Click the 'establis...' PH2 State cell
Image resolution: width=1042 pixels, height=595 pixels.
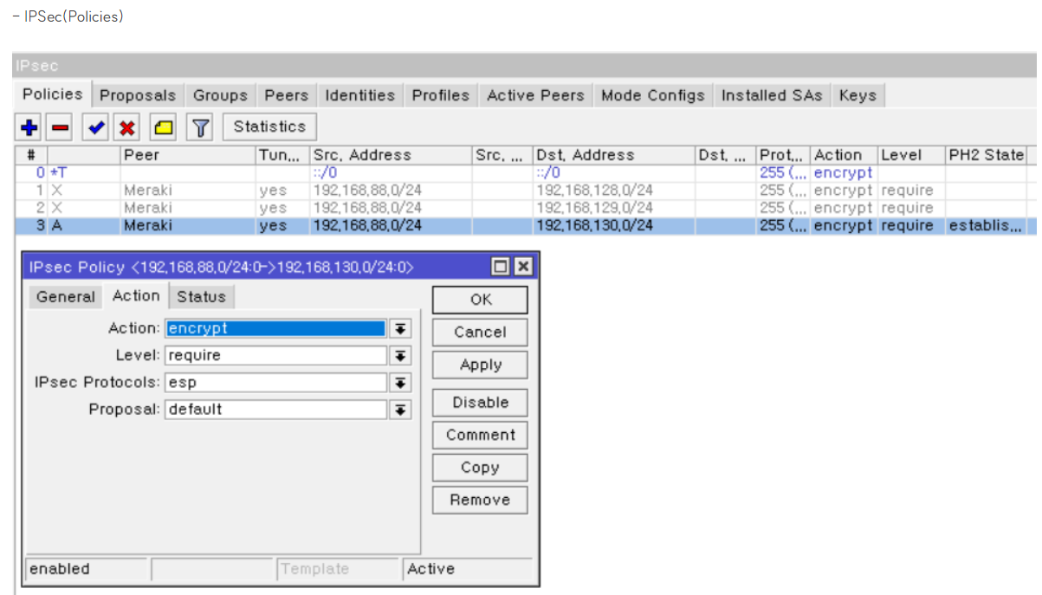click(x=986, y=226)
